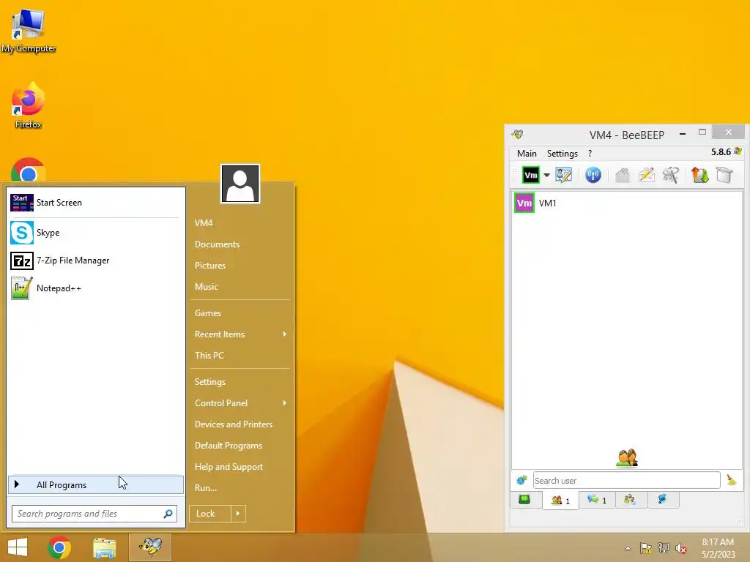Click the Search user field in BeeBEEP
This screenshot has height=562, width=750.
(x=627, y=480)
